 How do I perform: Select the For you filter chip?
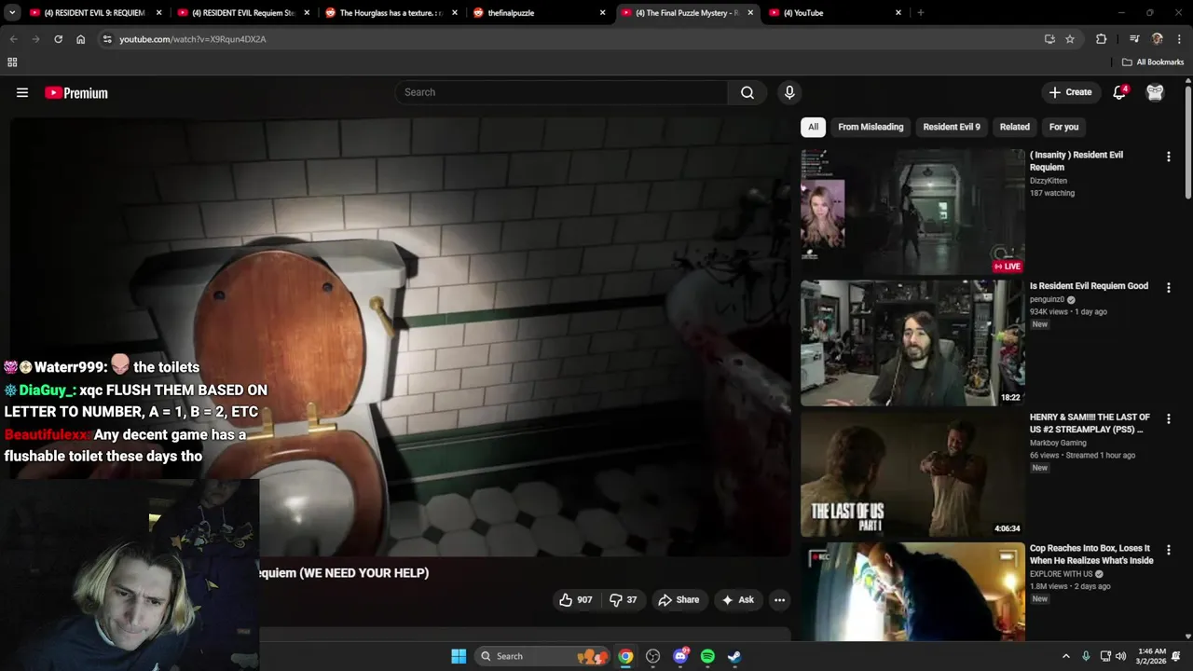click(1063, 127)
